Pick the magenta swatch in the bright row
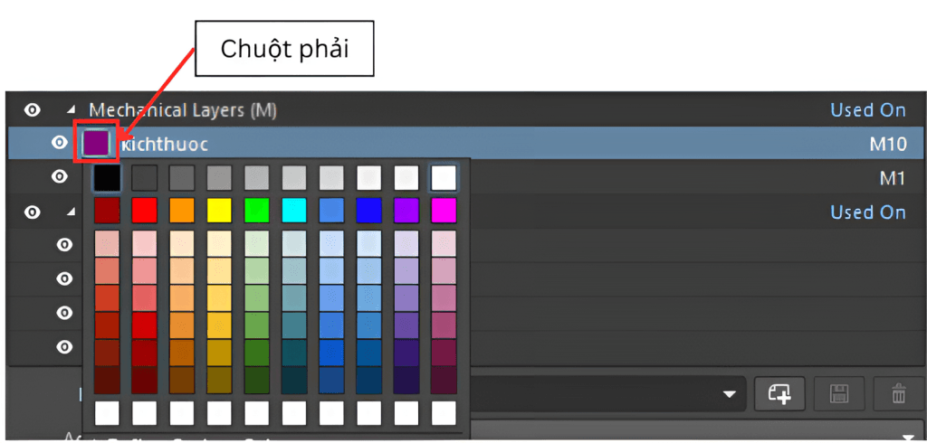 pyautogui.click(x=444, y=211)
